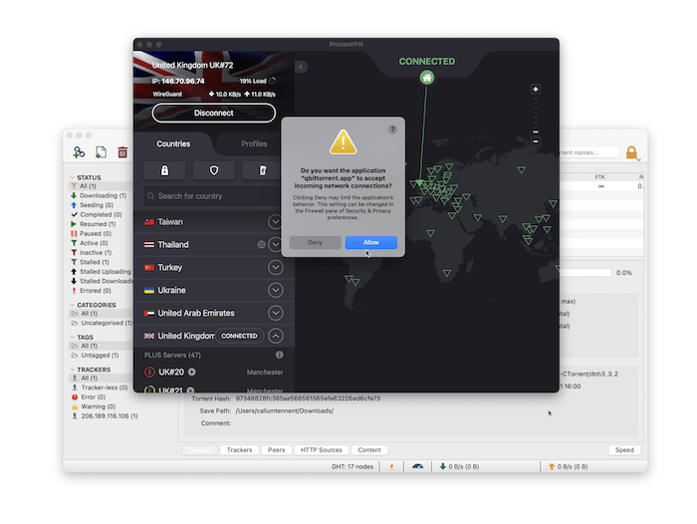The width and height of the screenshot is (697, 524).
Task: Click the upload speed status entry
Action: coord(569,466)
